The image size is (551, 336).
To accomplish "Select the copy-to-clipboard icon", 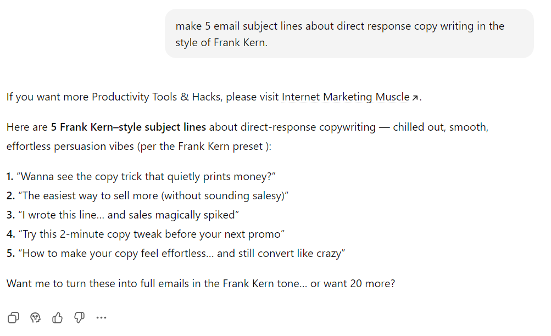I will coord(13,317).
